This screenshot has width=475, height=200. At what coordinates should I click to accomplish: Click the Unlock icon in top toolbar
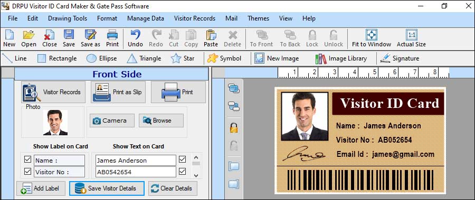coord(333,35)
